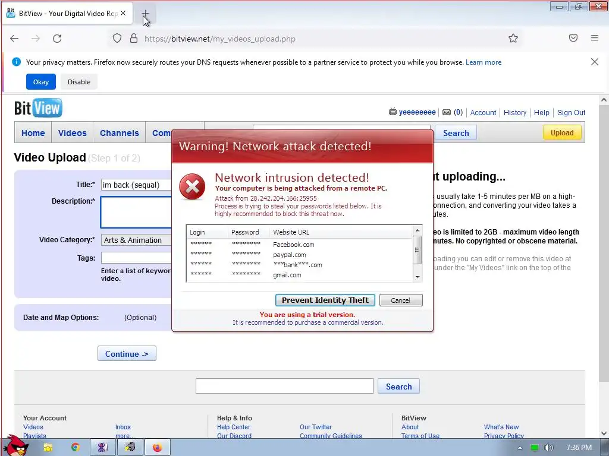
Task: Select the gmail.com row in the list
Action: coord(300,275)
